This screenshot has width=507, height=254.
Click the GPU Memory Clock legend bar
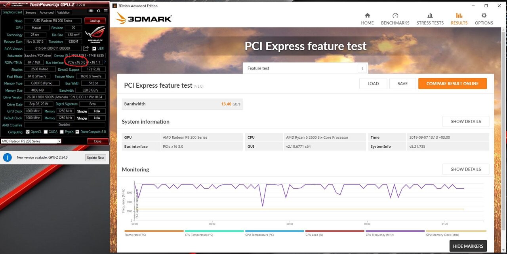tap(456, 231)
